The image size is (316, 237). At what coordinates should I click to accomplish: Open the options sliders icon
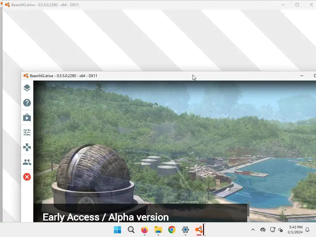pyautogui.click(x=27, y=132)
